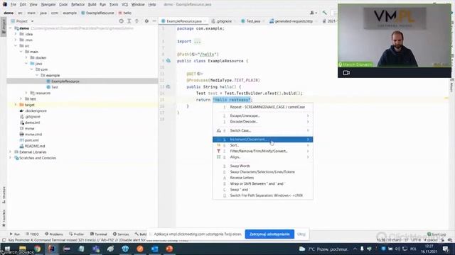The height and width of the screenshot is (255, 455).
Task: Open the Event Log button
Action: 437,234
